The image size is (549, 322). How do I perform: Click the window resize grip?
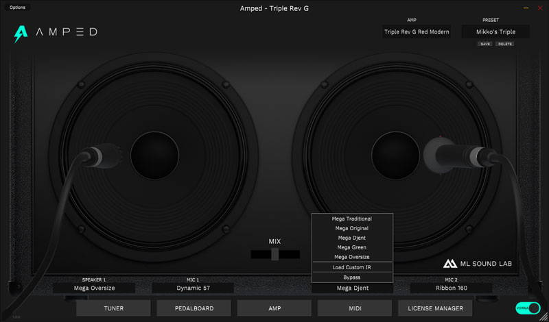click(545, 318)
